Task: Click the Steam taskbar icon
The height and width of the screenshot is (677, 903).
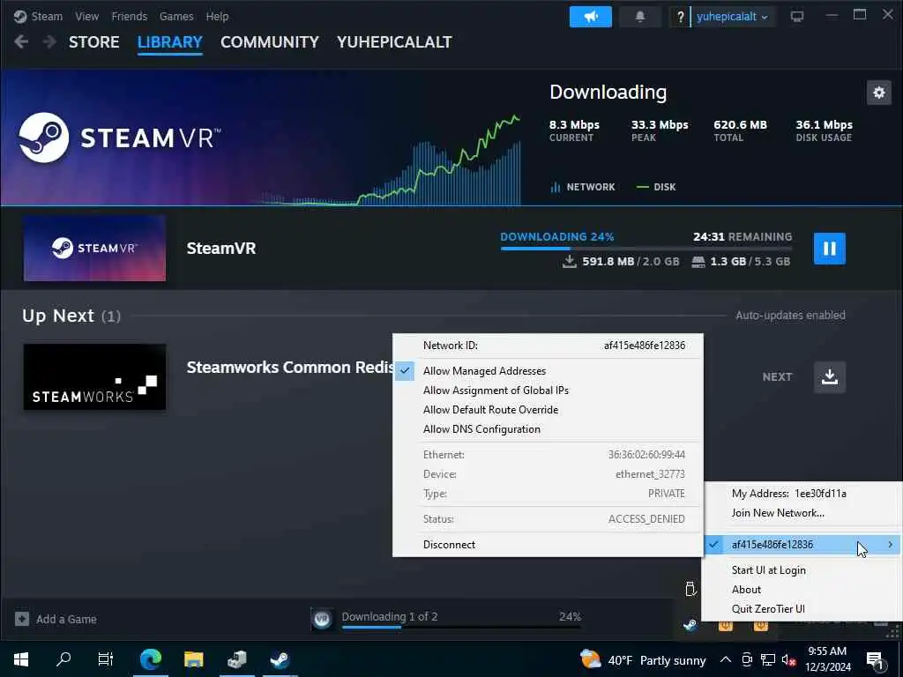Action: pyautogui.click(x=280, y=659)
